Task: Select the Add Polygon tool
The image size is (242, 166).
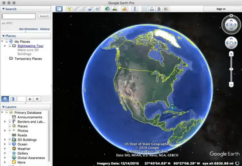Action: (77, 9)
